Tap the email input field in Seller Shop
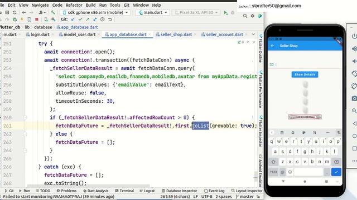This screenshot has height=200, width=357. tap(305, 64)
